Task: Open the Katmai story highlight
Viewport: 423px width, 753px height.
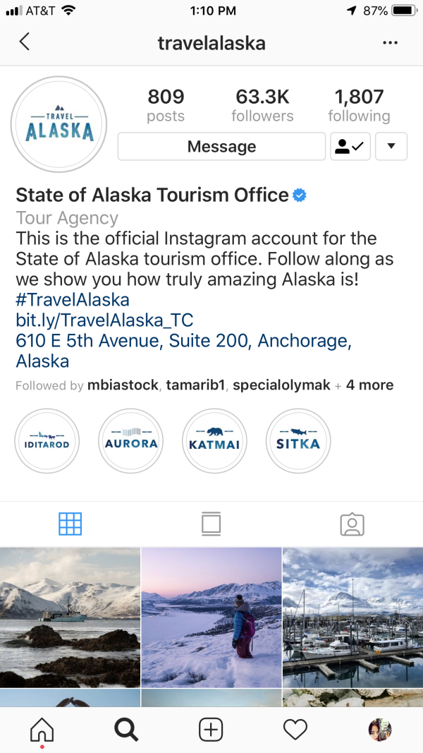Action: (214, 441)
